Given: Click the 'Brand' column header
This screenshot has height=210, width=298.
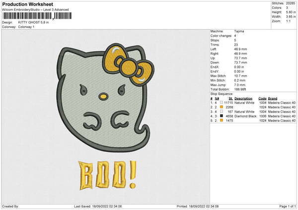Looking at the screenshot, I should pos(273,99).
